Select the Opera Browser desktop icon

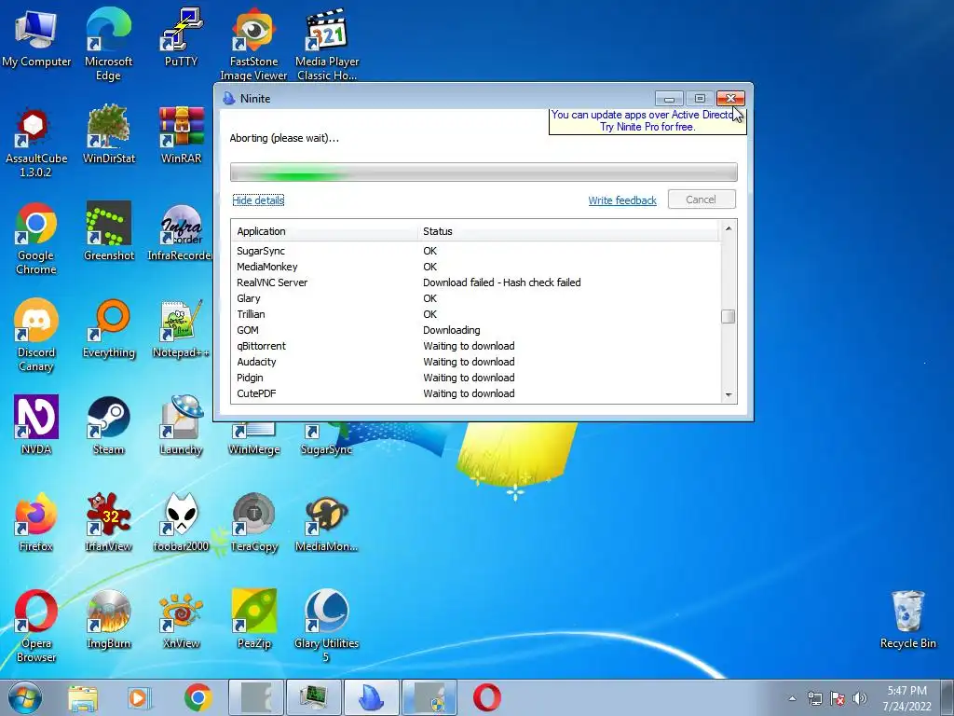click(x=36, y=626)
